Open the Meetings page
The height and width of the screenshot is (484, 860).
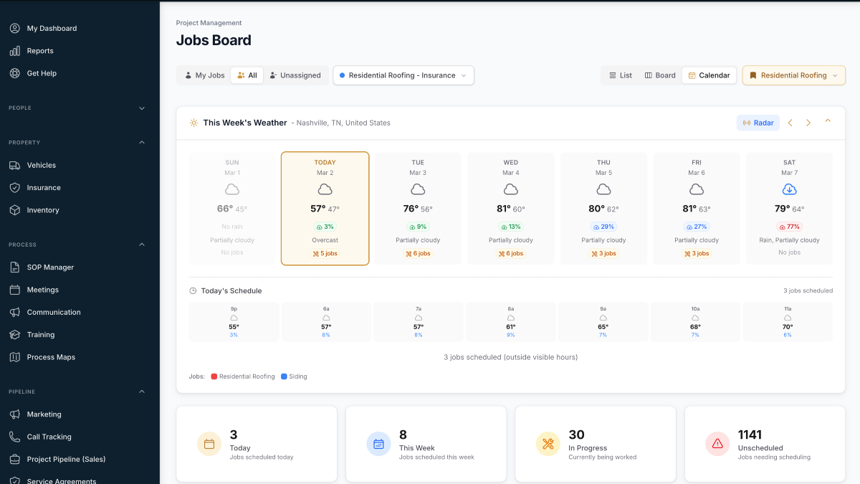click(42, 289)
